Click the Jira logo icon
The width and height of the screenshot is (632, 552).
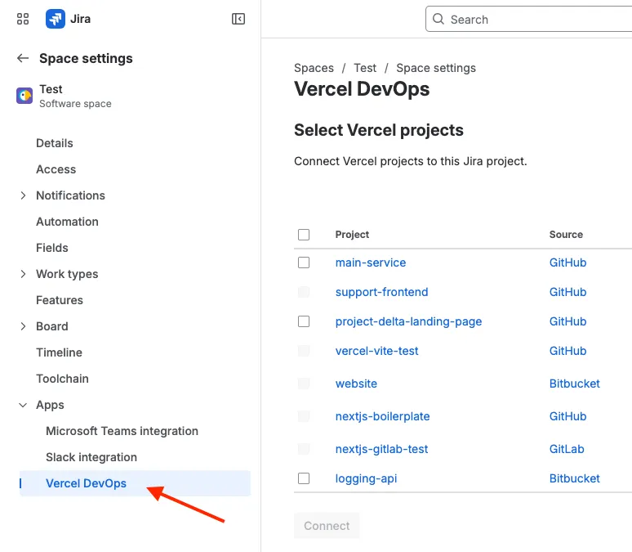coord(56,19)
